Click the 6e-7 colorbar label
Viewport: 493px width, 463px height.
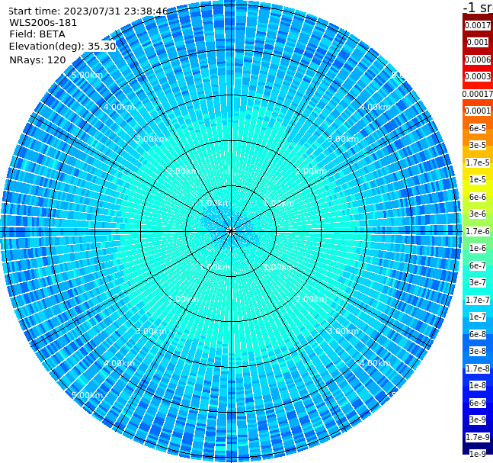(x=478, y=265)
